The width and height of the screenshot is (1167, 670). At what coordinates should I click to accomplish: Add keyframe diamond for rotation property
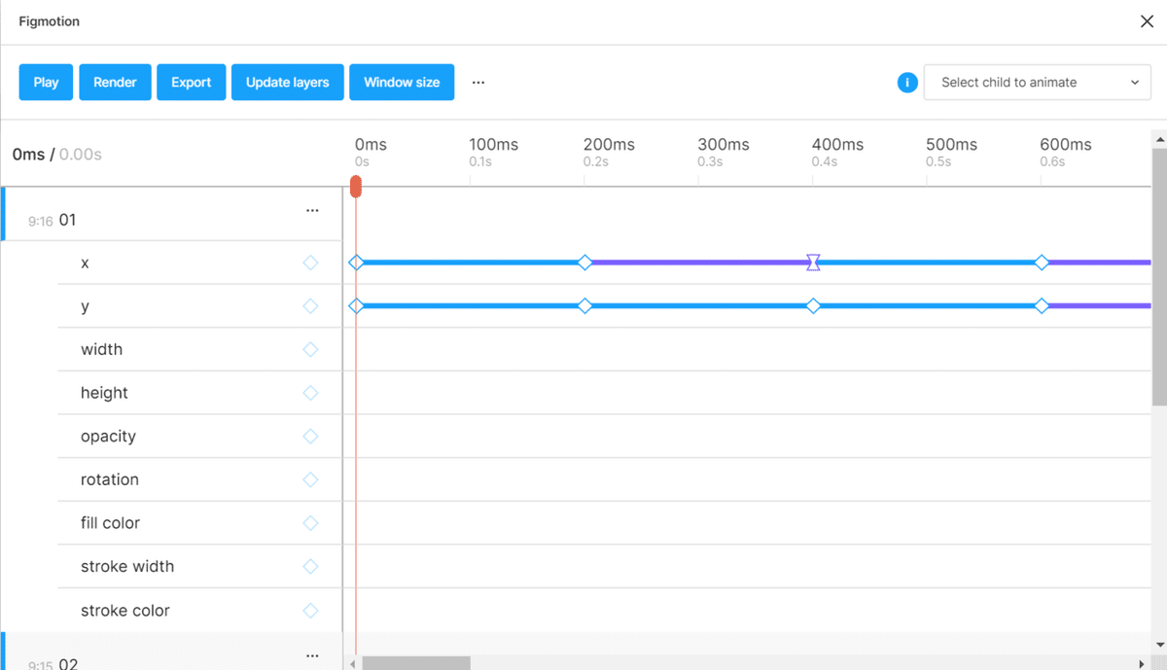coord(310,479)
